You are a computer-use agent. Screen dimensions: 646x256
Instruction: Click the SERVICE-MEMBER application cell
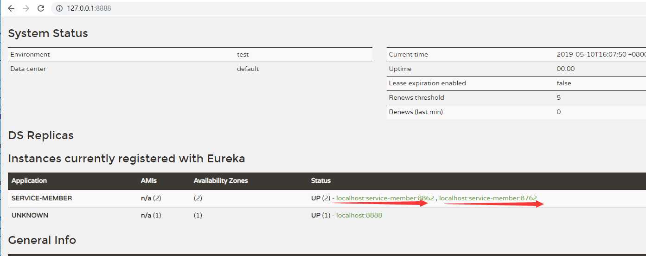pos(42,198)
